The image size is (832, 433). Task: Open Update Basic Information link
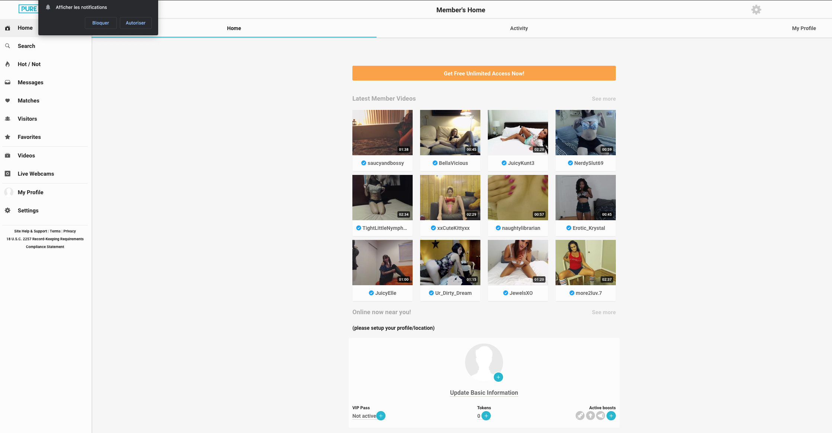coord(484,393)
